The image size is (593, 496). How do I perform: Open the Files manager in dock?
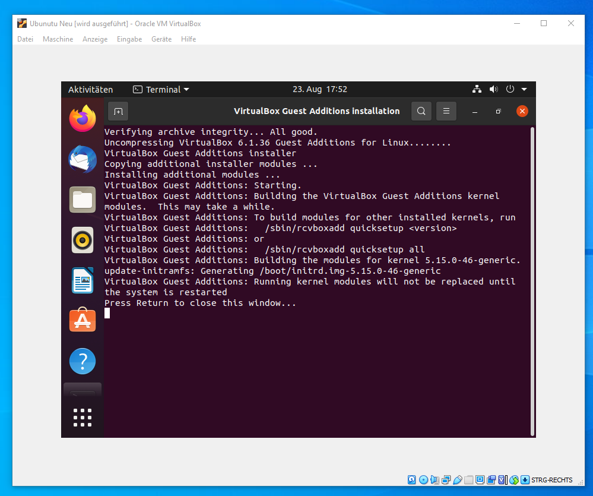pos(83,200)
